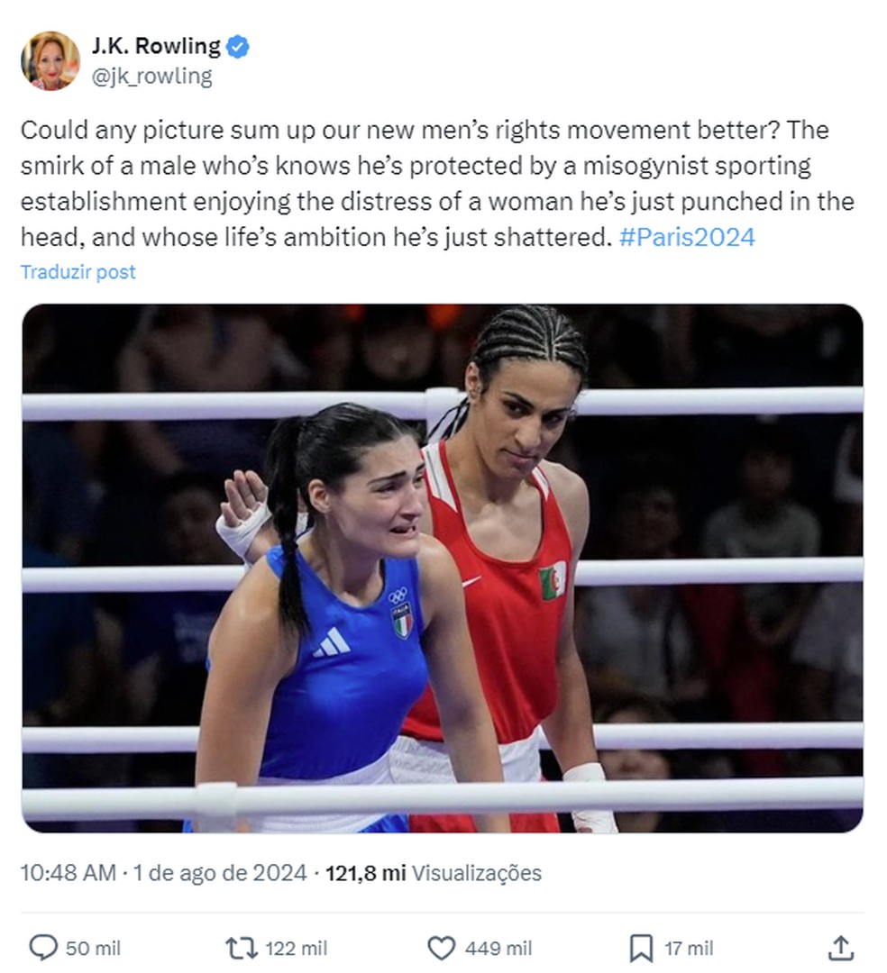The height and width of the screenshot is (973, 887).
Task: Click the reply speech bubble icon
Action: 43,947
